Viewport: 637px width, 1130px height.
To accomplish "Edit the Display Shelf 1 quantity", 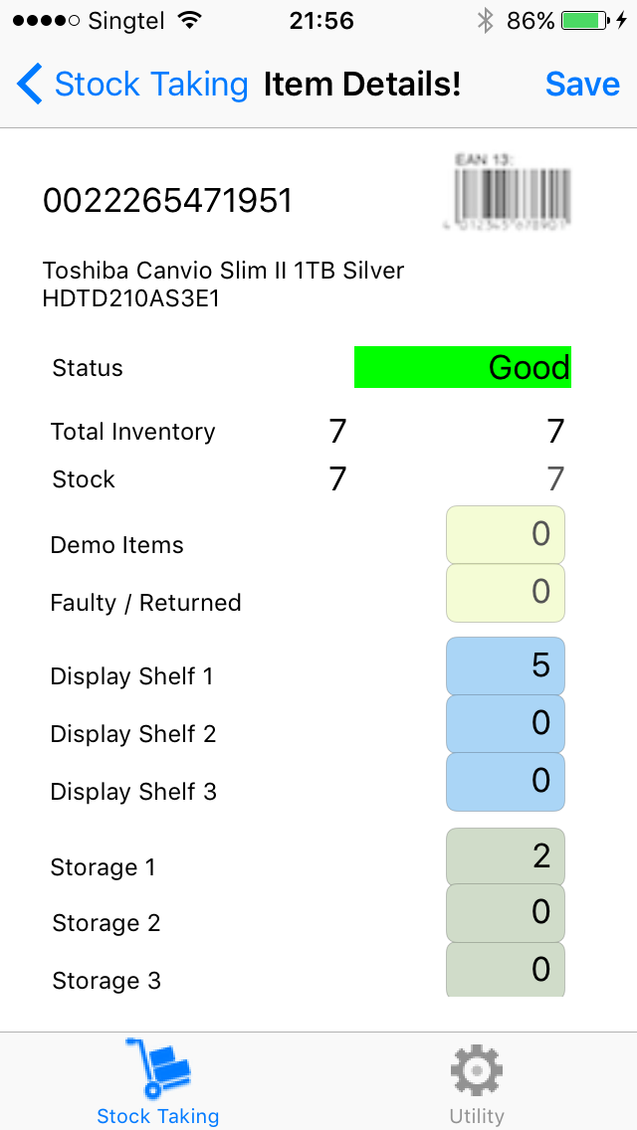I will tap(506, 666).
